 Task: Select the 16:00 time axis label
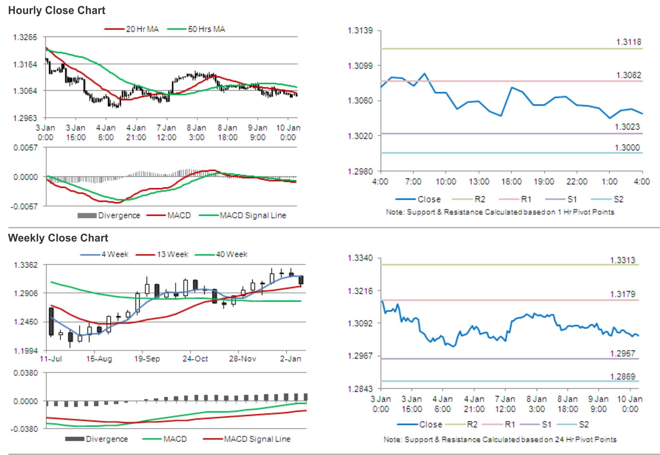[512, 182]
